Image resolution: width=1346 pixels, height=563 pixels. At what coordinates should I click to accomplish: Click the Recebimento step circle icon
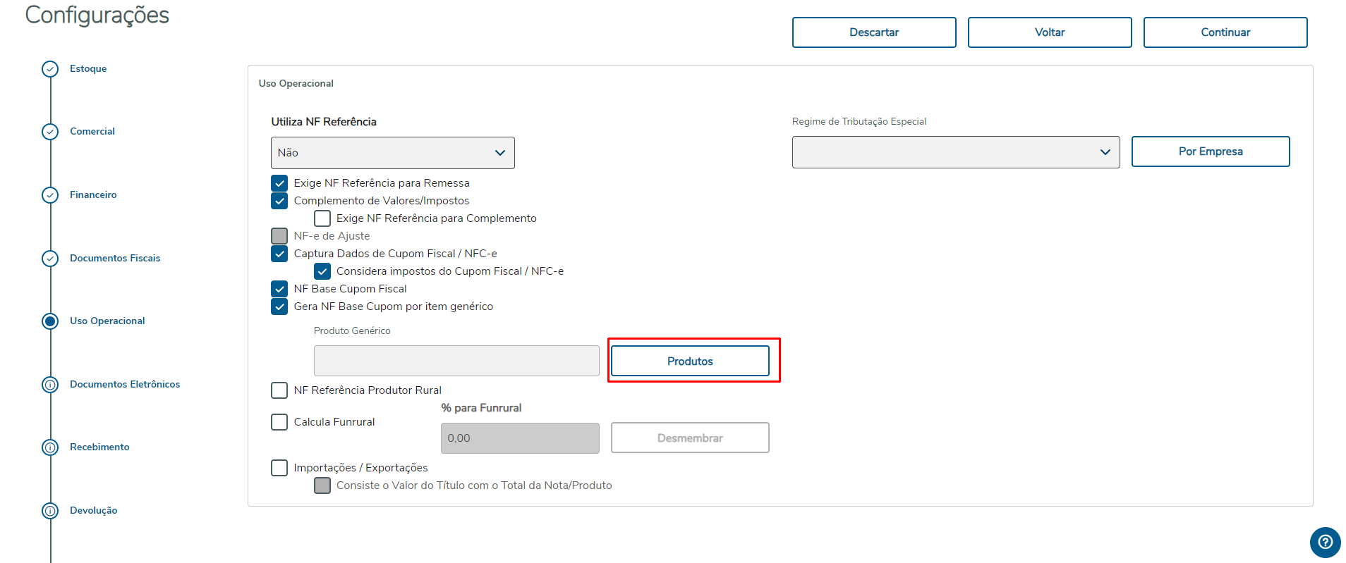(x=50, y=447)
